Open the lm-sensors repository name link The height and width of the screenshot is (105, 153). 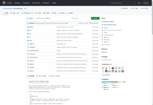tap(18, 9)
